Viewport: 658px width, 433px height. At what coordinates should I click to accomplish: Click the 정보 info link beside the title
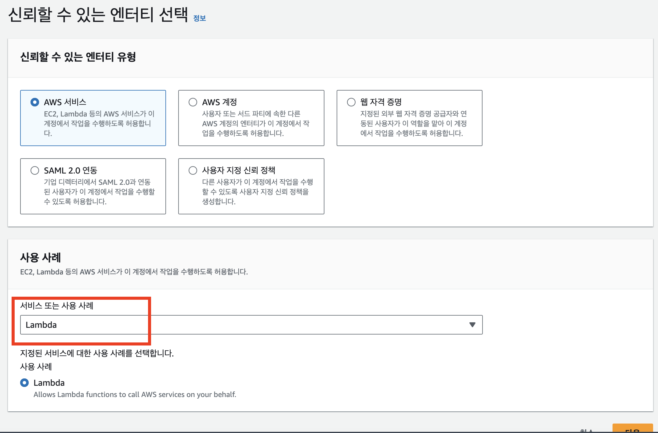pos(199,18)
